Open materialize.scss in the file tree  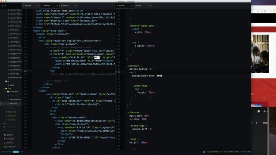[16, 99]
